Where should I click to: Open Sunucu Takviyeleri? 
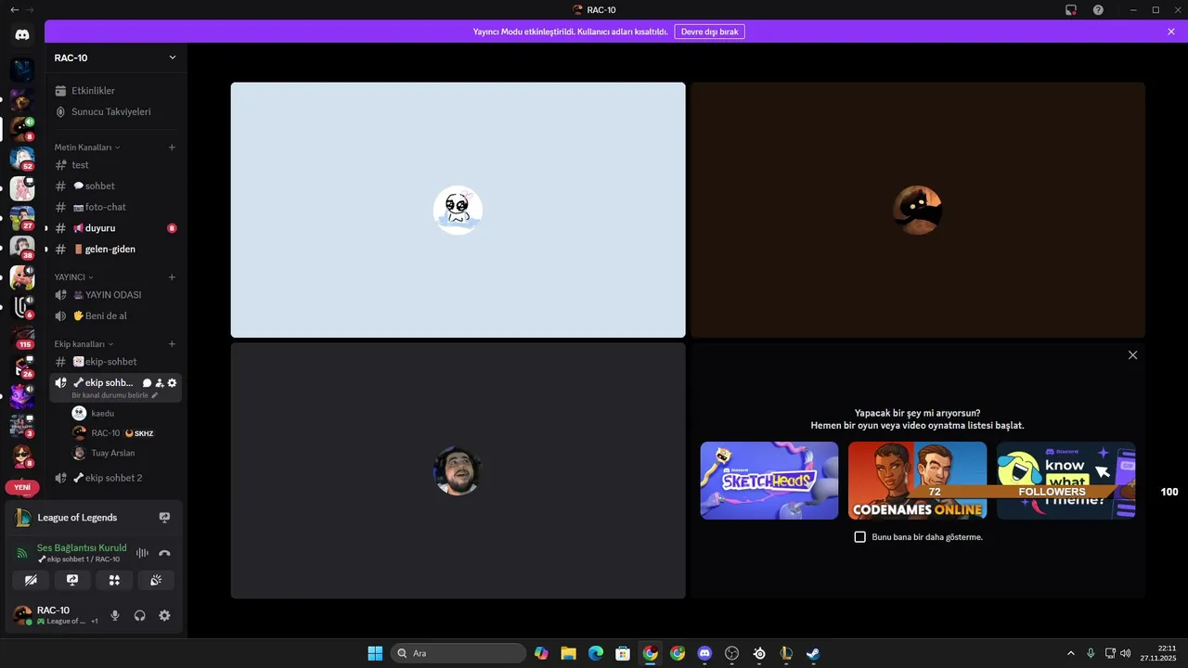point(116,111)
